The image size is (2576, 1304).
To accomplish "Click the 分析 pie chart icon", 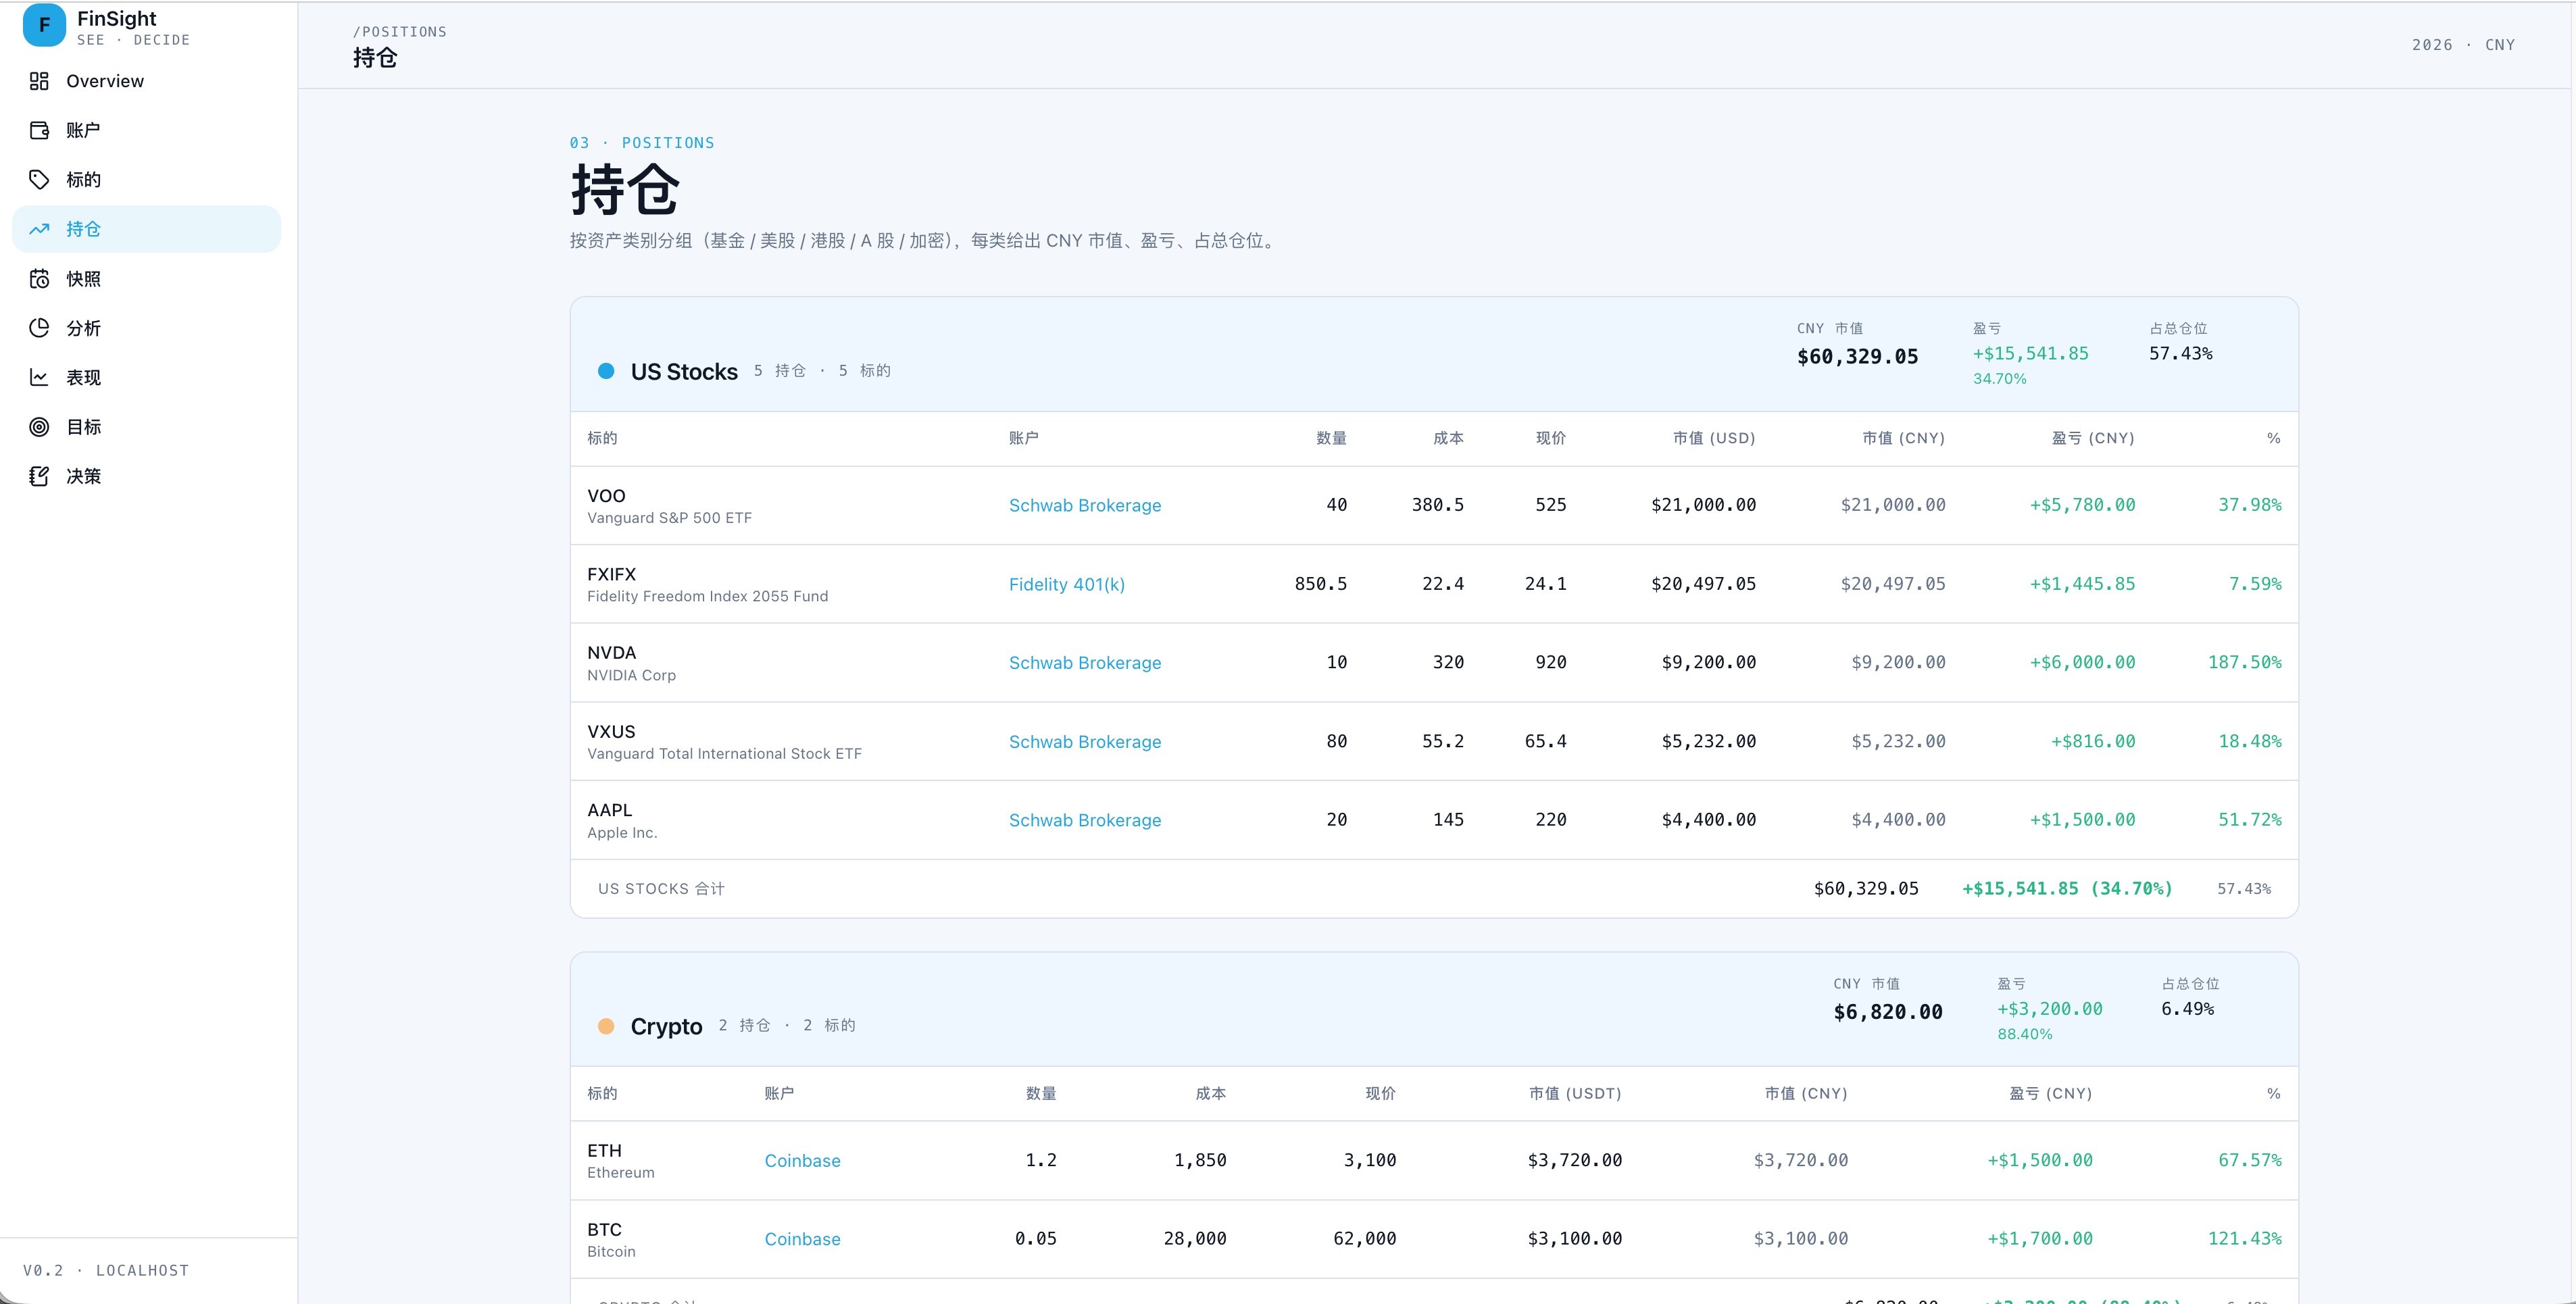I will (x=39, y=328).
